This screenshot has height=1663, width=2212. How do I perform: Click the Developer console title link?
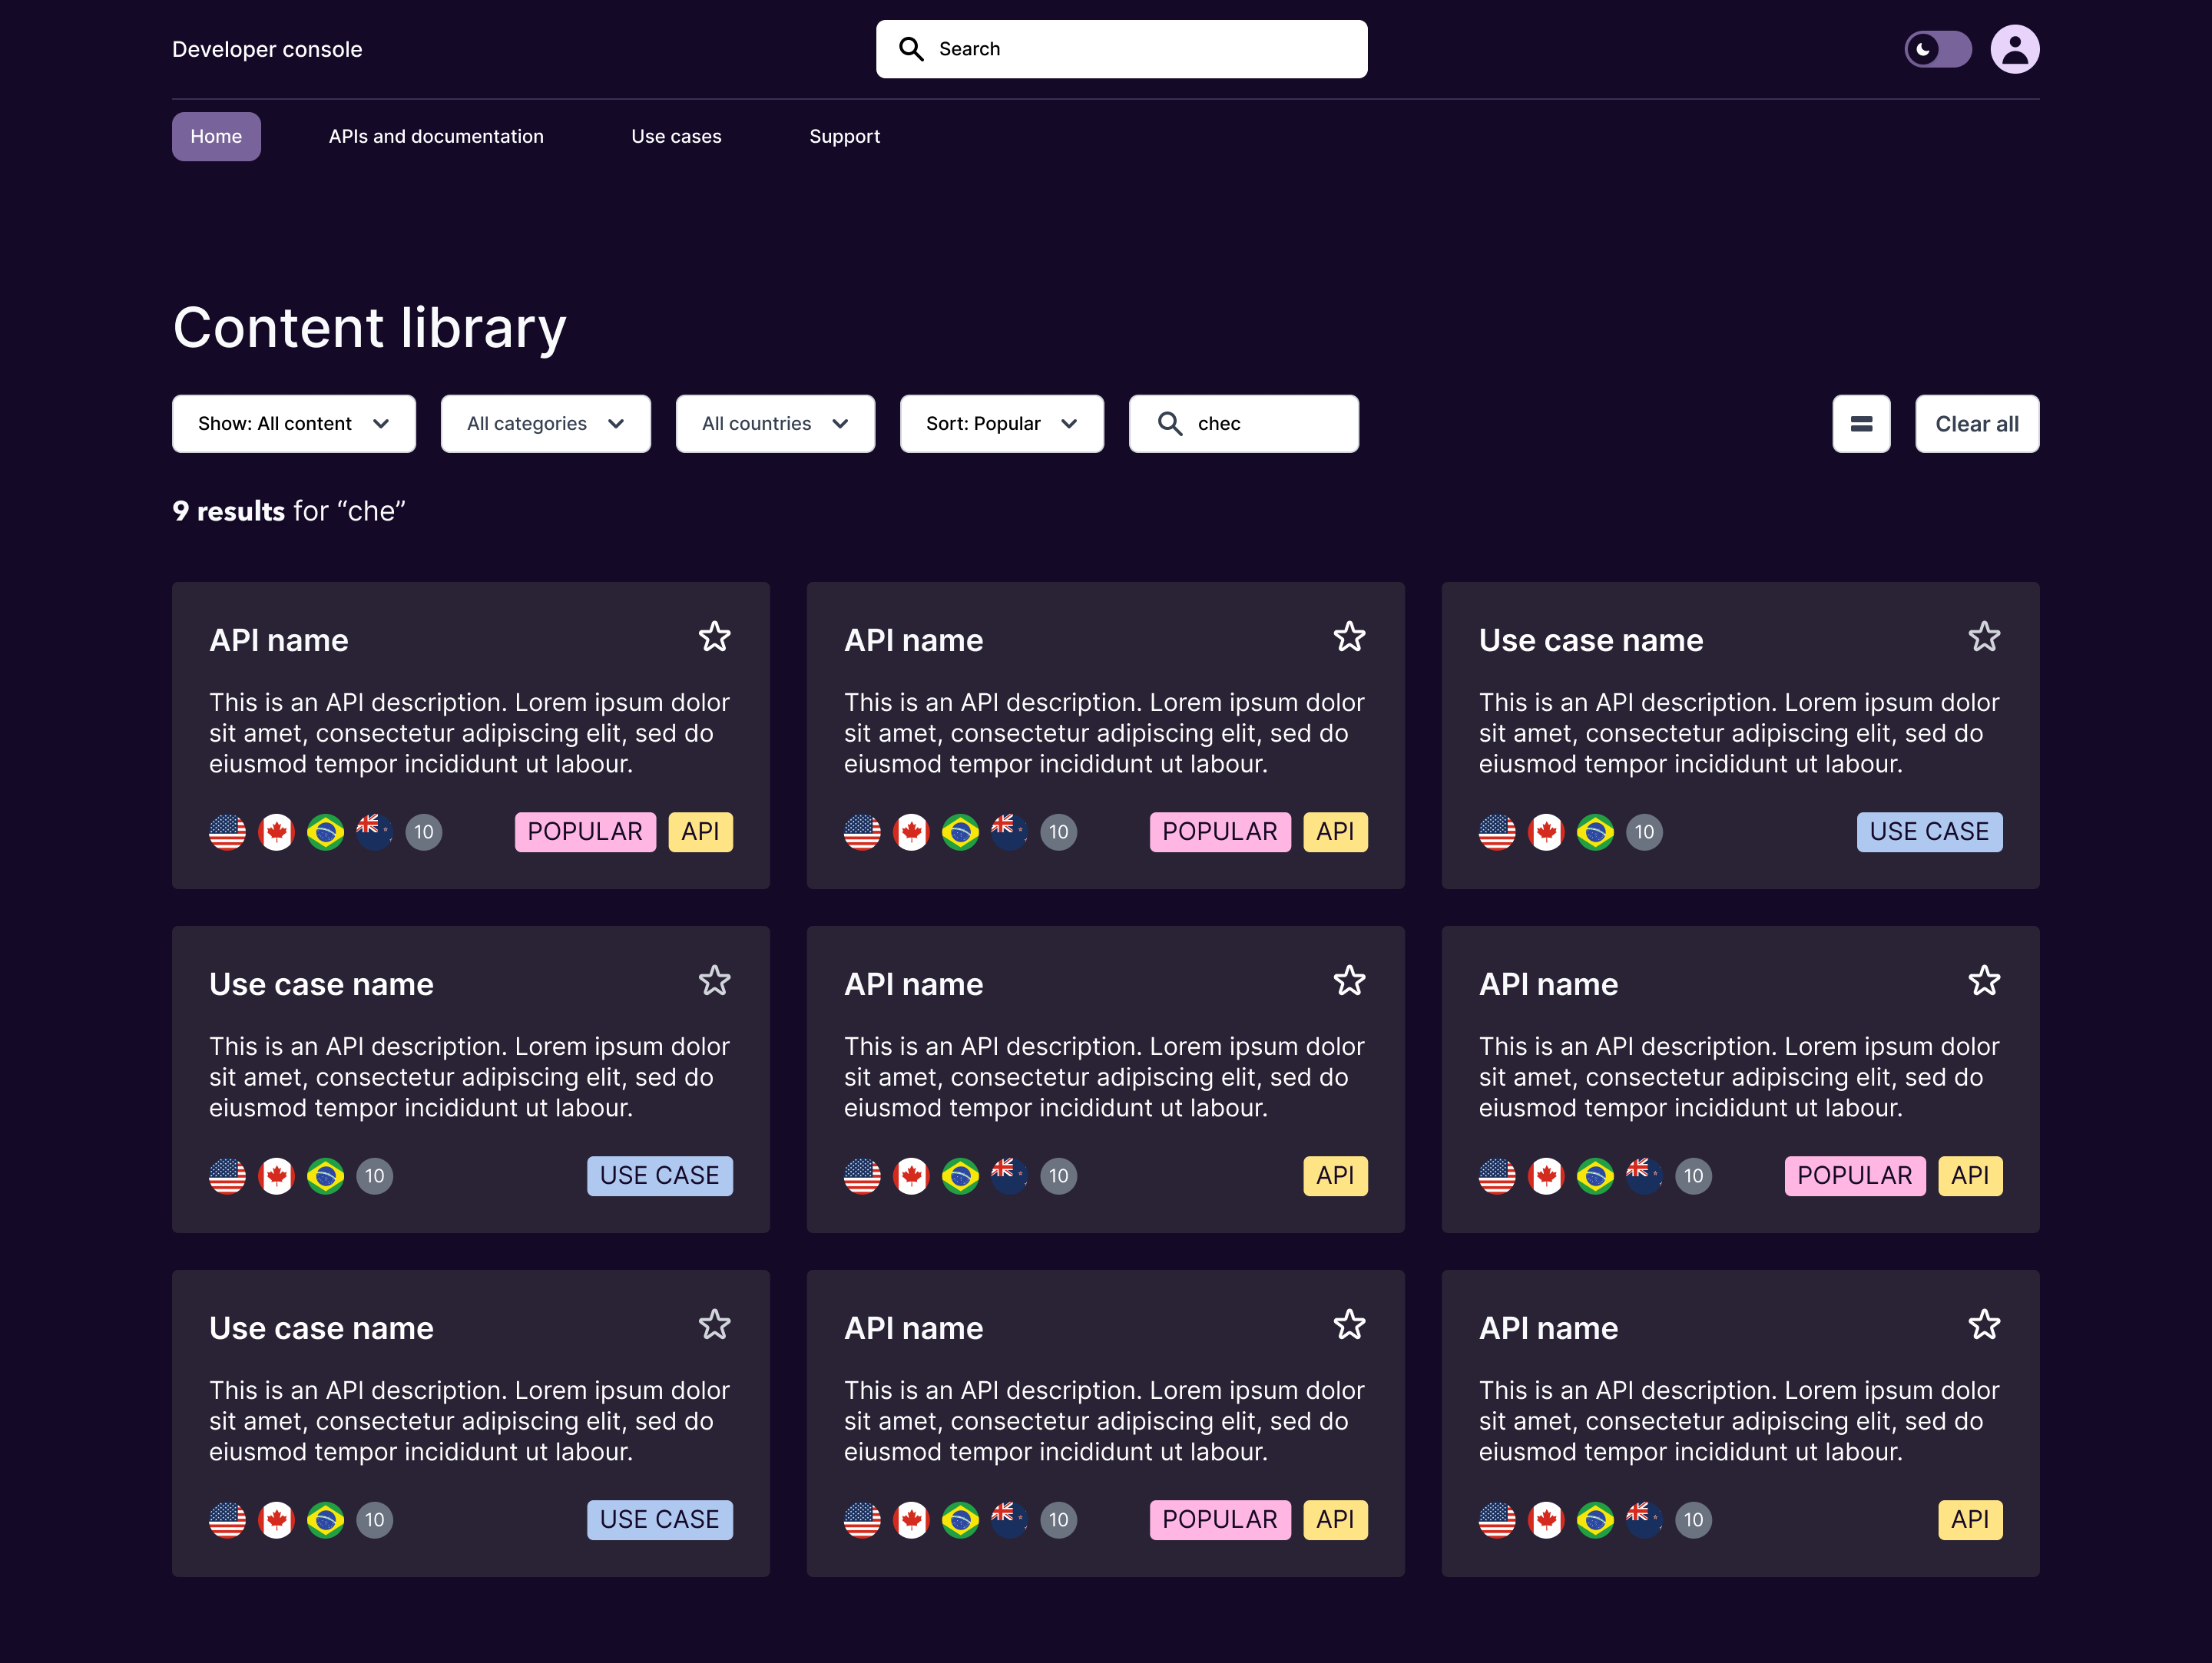pos(267,49)
